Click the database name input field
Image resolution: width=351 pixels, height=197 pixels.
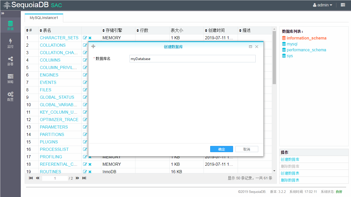click(x=192, y=59)
